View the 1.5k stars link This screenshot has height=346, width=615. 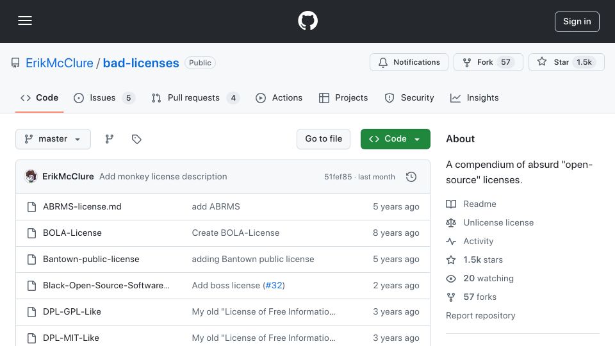tap(483, 259)
